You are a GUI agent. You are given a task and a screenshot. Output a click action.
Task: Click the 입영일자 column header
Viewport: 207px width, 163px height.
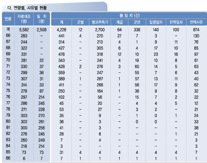tap(156, 22)
